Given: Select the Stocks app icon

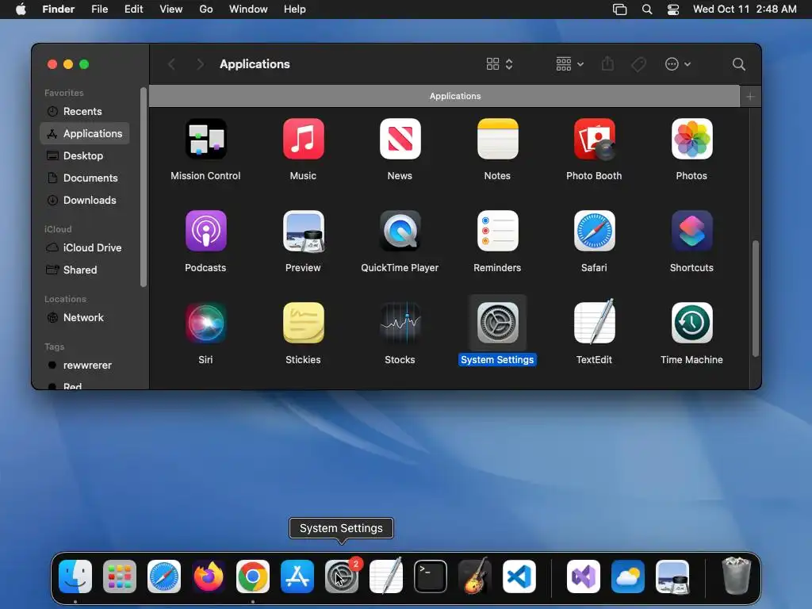Looking at the screenshot, I should point(400,323).
